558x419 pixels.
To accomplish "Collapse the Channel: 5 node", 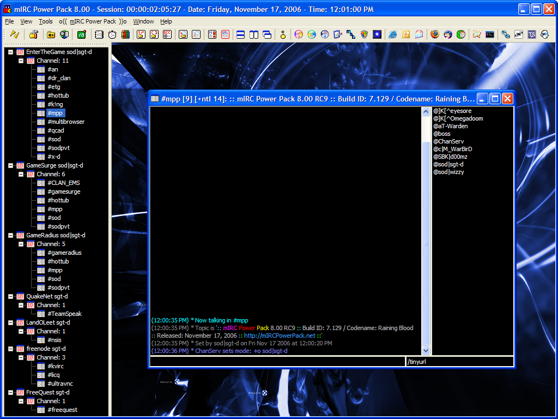I will point(21,244).
